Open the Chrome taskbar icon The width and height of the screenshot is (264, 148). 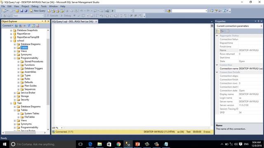pyautogui.click(x=118, y=144)
